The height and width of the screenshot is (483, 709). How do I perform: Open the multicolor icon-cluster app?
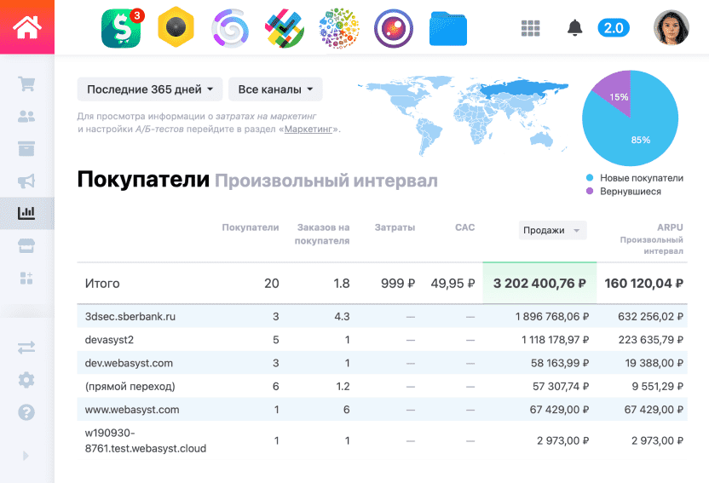[339, 28]
